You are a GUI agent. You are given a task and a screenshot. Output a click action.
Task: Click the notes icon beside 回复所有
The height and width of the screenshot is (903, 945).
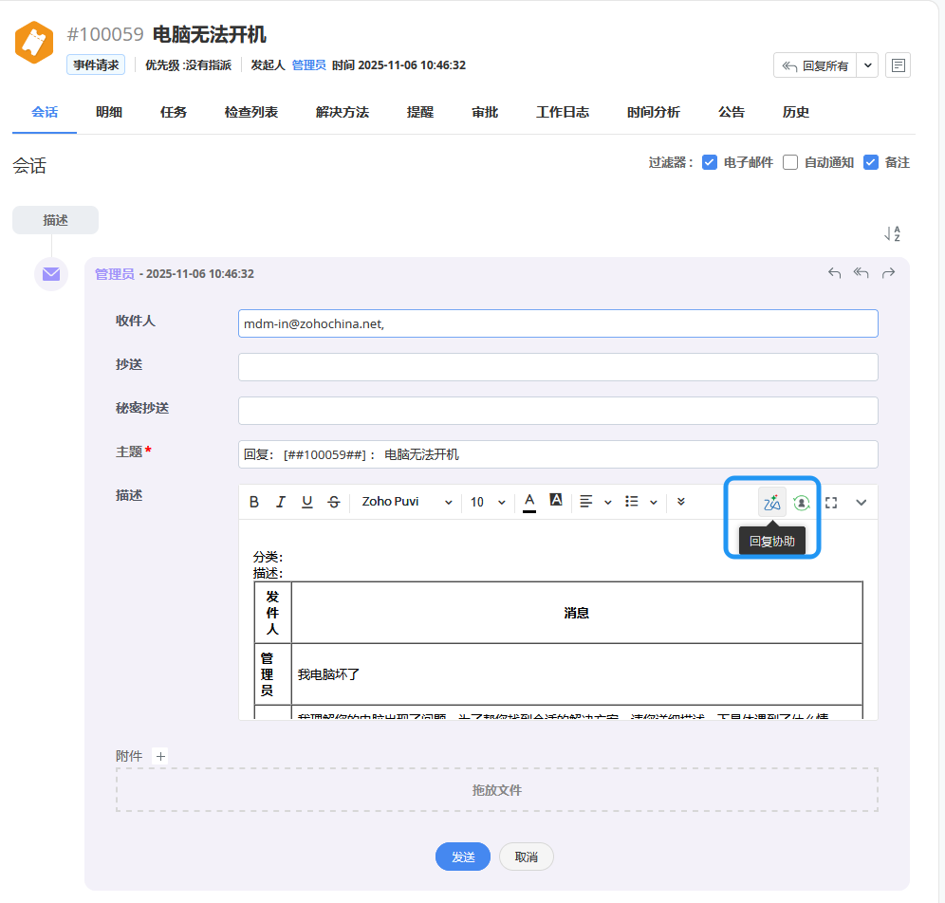tap(898, 65)
